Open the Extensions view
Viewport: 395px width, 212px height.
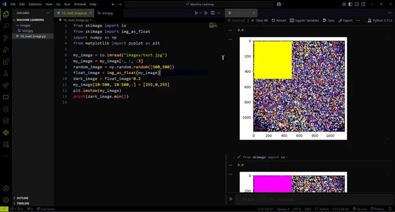click(6, 61)
